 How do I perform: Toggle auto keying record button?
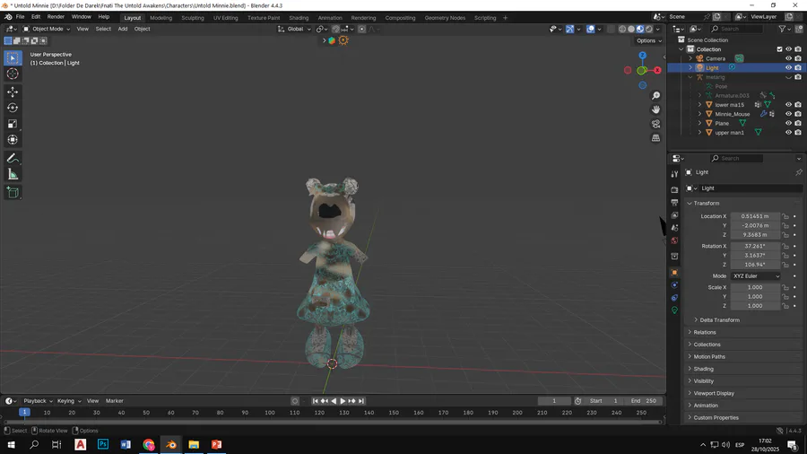[295, 401]
